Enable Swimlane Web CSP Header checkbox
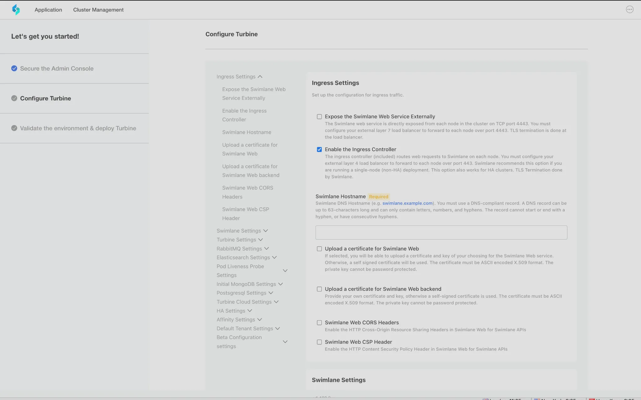Image resolution: width=641 pixels, height=400 pixels. 319,342
